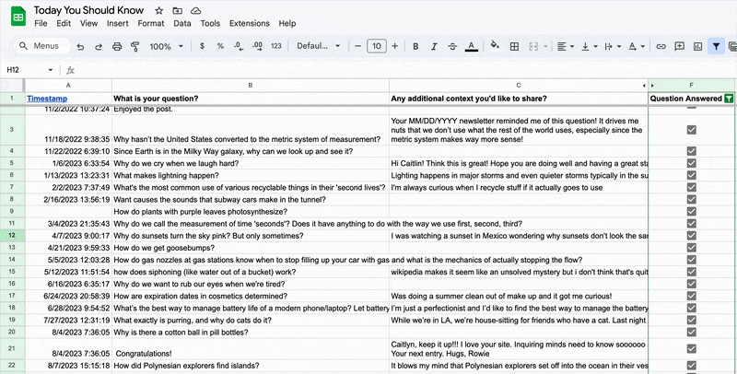This screenshot has width=737, height=374.
Task: Toggle Bold formatting
Action: pos(415,46)
